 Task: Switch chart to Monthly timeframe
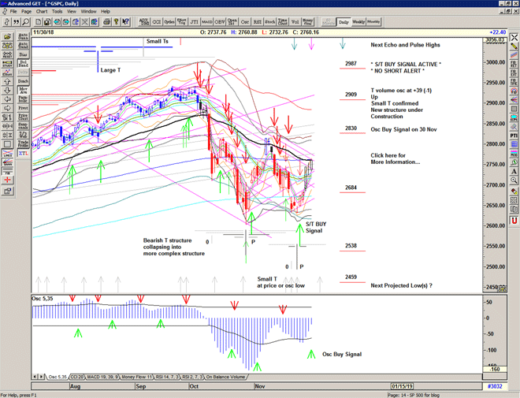(373, 22)
